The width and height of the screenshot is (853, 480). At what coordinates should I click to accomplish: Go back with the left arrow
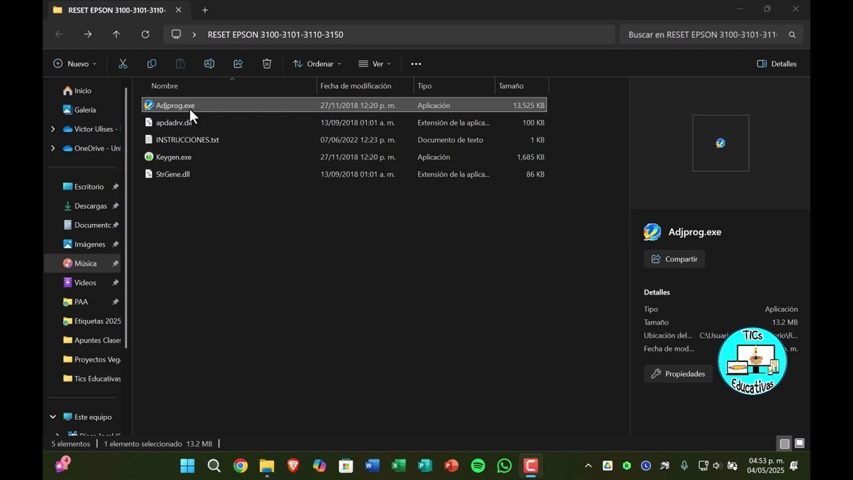[x=59, y=34]
